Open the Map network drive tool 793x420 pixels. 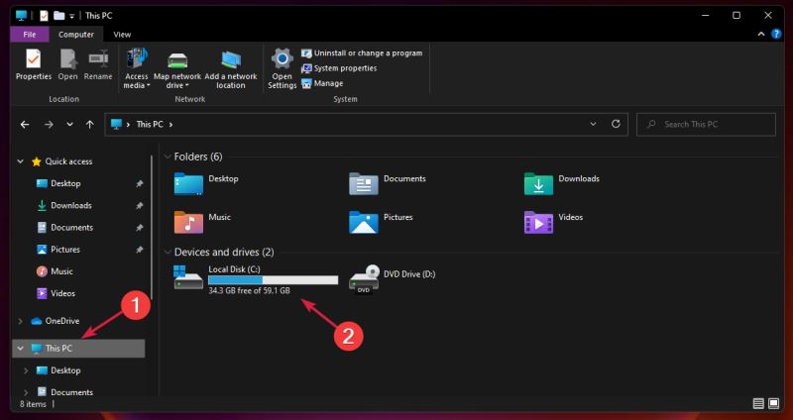click(x=177, y=66)
